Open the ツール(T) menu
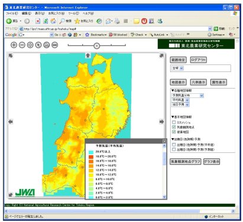243x222 pixels. [73, 14]
